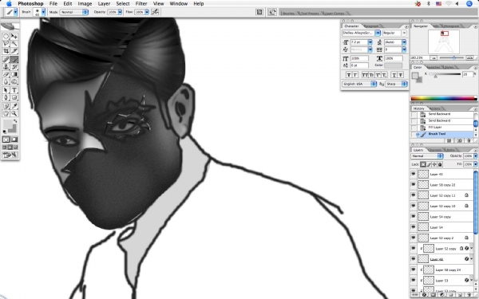This screenshot has width=479, height=299.
Task: Open the Spotlight search icon
Action: (469, 4)
